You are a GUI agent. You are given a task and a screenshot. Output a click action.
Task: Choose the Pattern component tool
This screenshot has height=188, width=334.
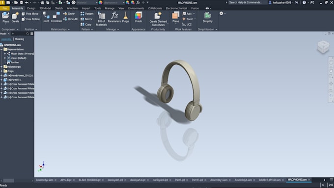click(x=87, y=14)
